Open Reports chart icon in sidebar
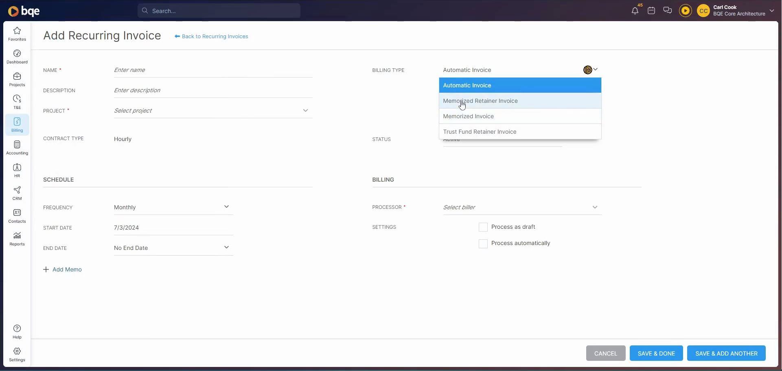This screenshot has height=371, width=782. [x=17, y=239]
